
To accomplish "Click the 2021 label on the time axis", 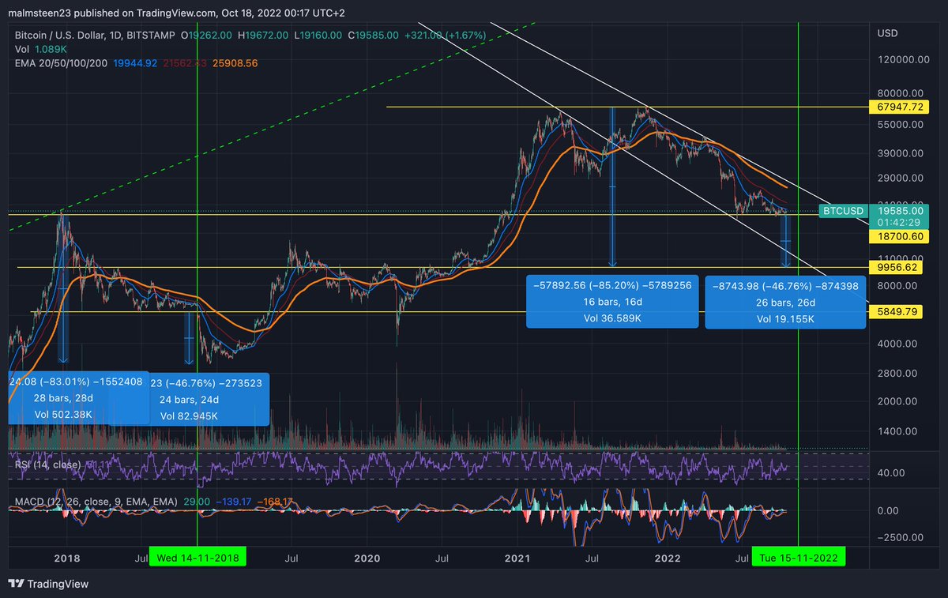I will click(517, 559).
